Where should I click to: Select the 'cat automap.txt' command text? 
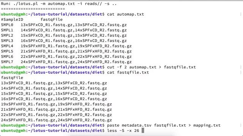[x=126, y=14]
